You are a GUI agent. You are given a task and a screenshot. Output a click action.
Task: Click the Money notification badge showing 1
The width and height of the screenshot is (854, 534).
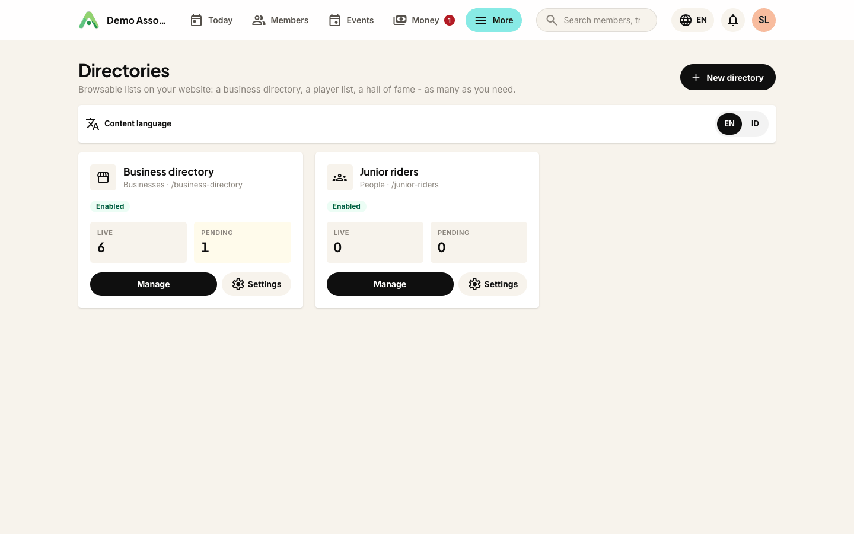coord(450,20)
